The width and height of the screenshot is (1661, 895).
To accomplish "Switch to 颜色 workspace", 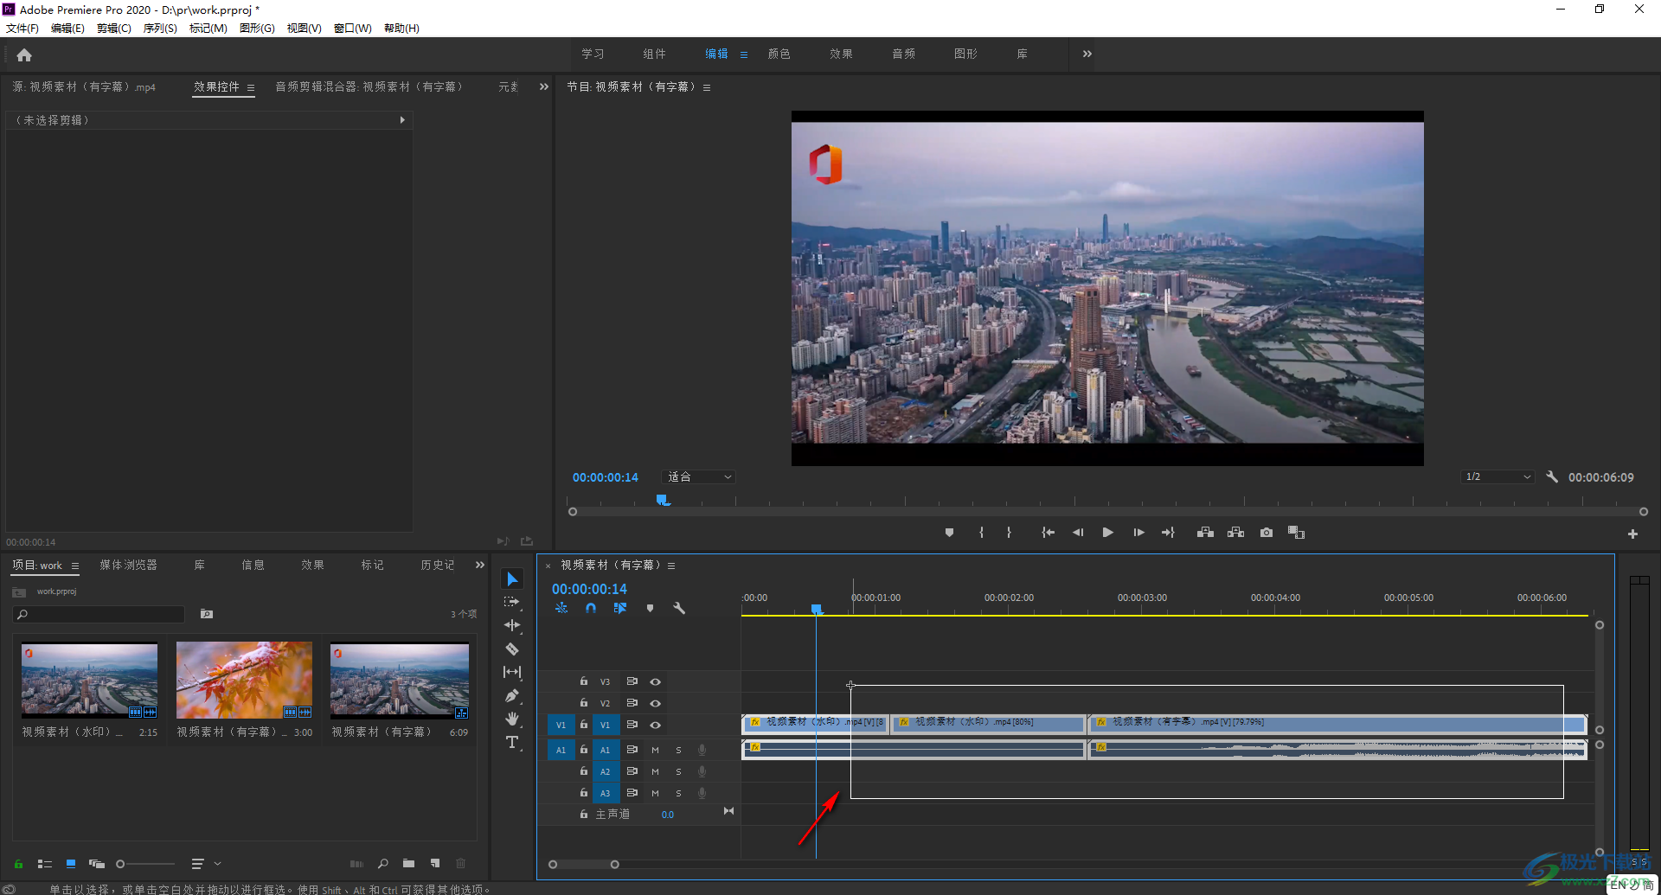I will 779,54.
